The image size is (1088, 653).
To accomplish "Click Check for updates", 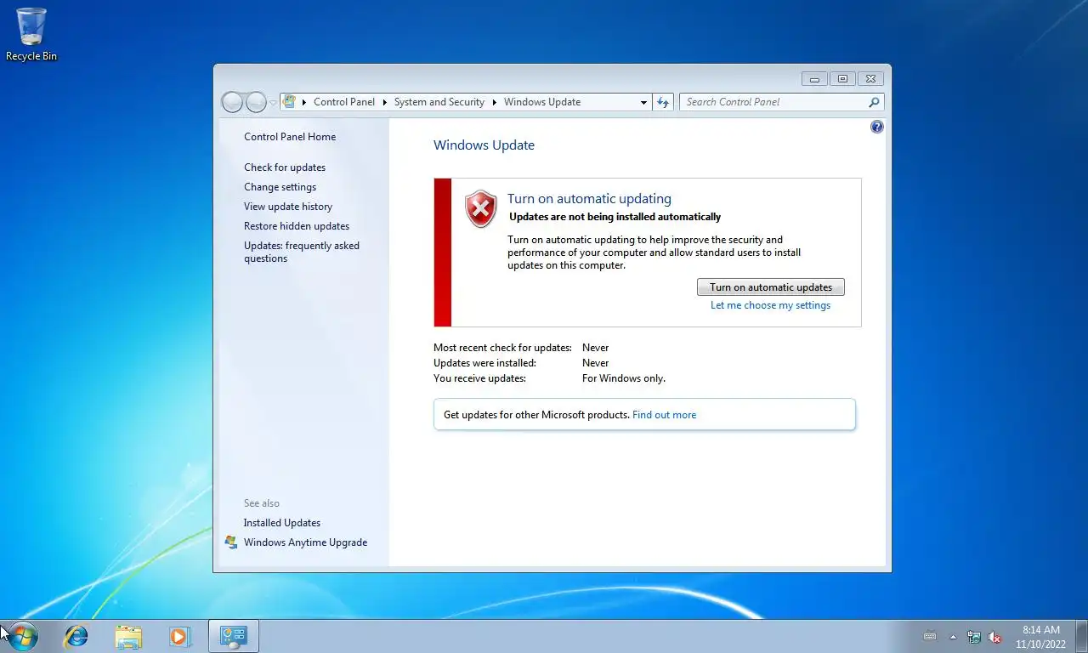I will 285,168.
